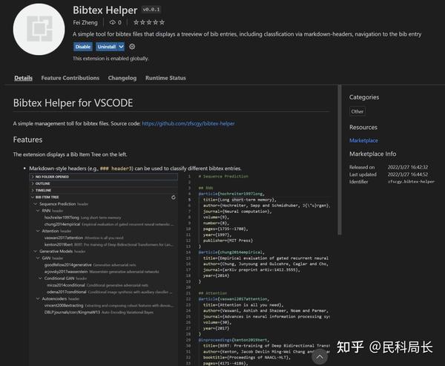Viewport: 445px width, 366px height.
Task: Click the '## Attention' code line
Action: point(213,293)
